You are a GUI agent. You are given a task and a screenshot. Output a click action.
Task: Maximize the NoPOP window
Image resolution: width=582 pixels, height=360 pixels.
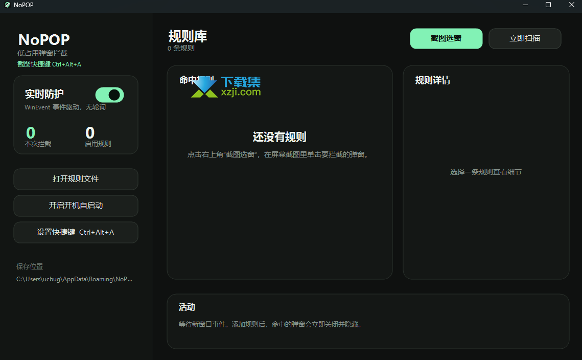point(548,5)
